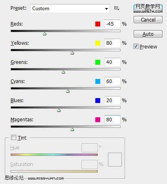Click the Blues slider handle

point(59,110)
